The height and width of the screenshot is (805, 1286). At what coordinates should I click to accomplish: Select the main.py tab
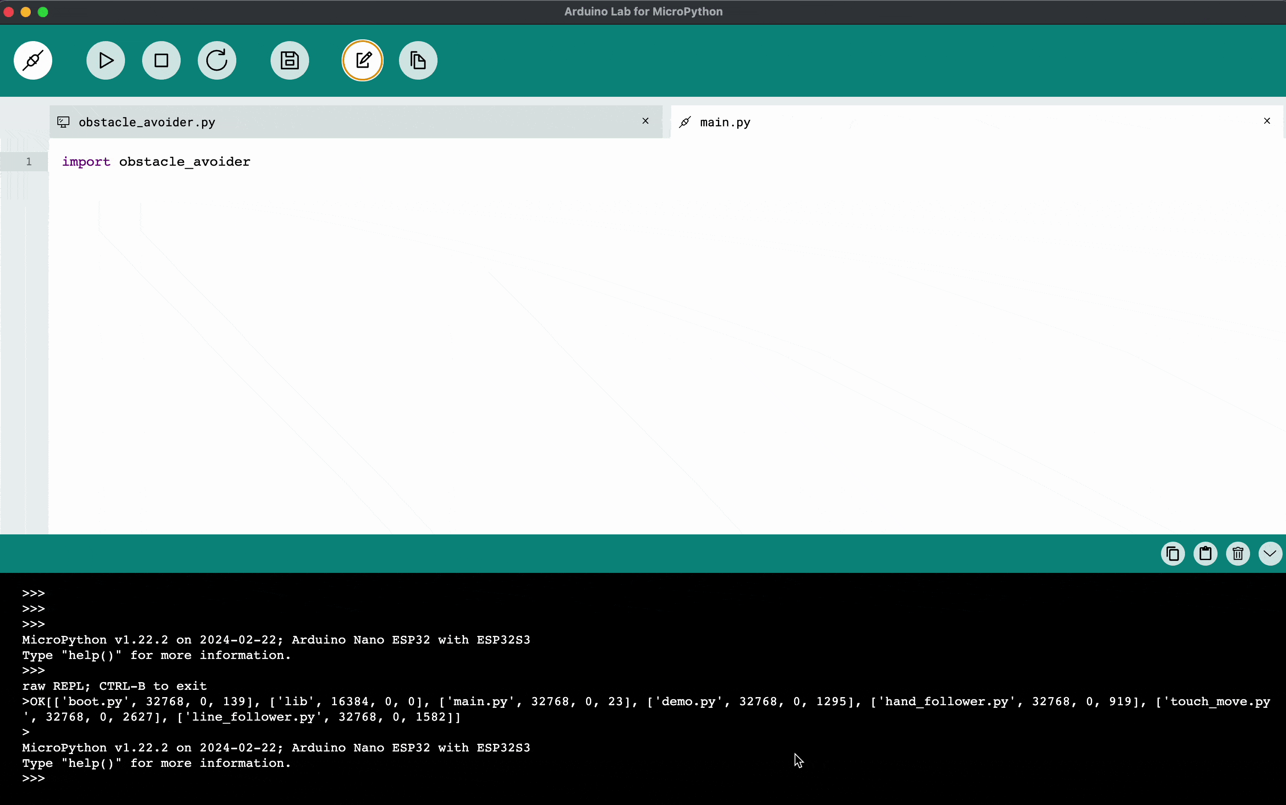point(725,122)
